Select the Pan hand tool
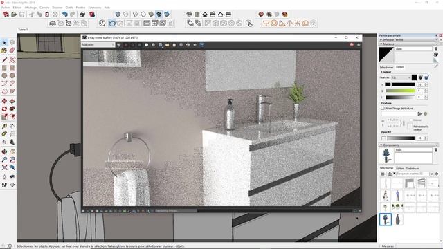 tap(12, 151)
